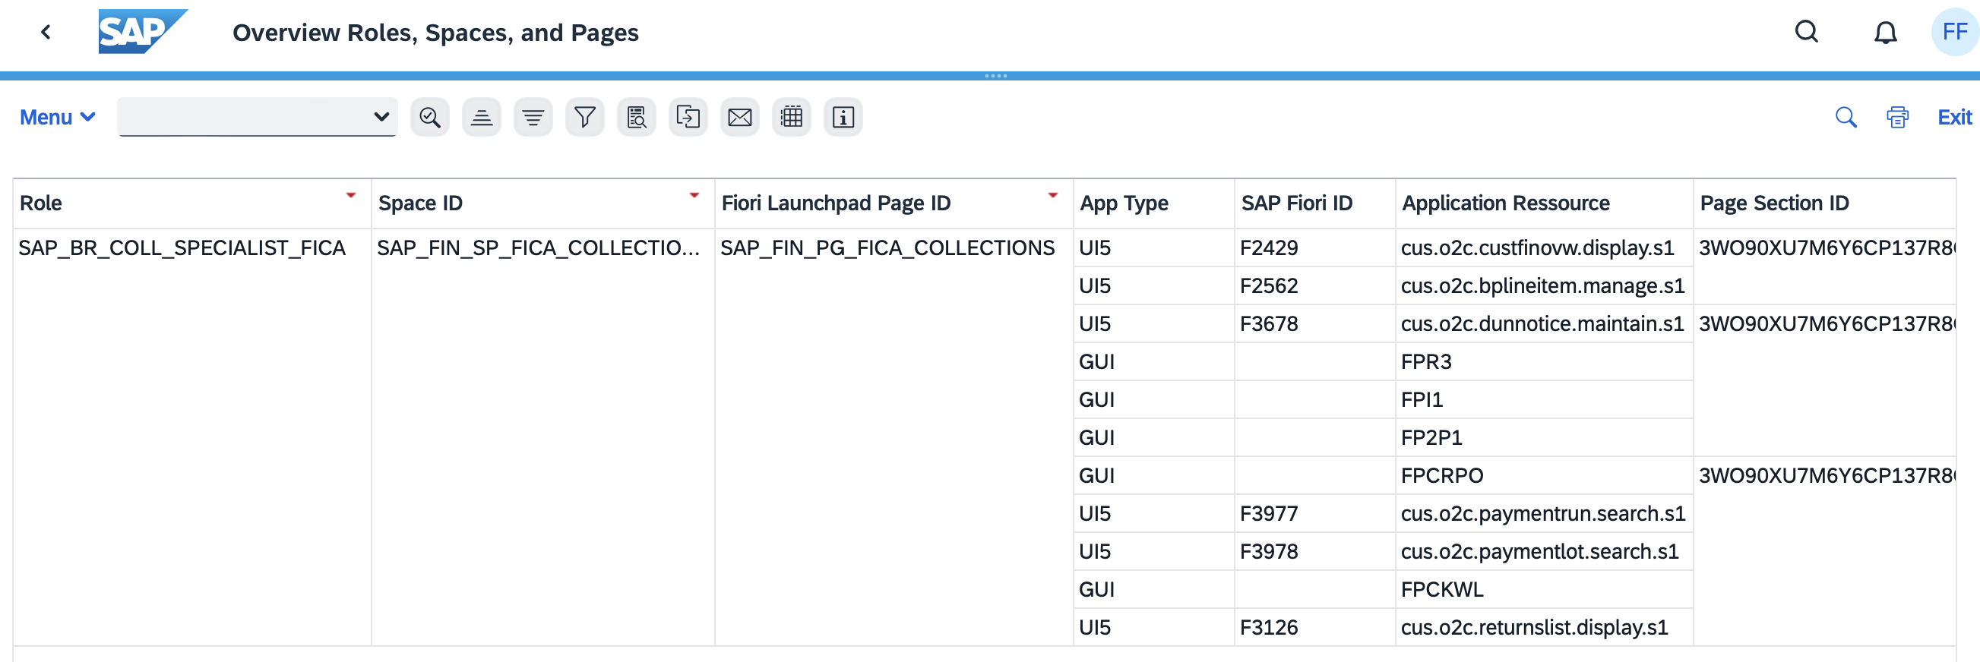Open the Change Layout grid icon
This screenshot has height=662, width=1980.
(792, 118)
